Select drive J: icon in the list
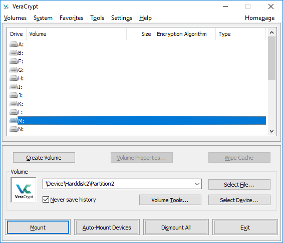 (x=14, y=95)
